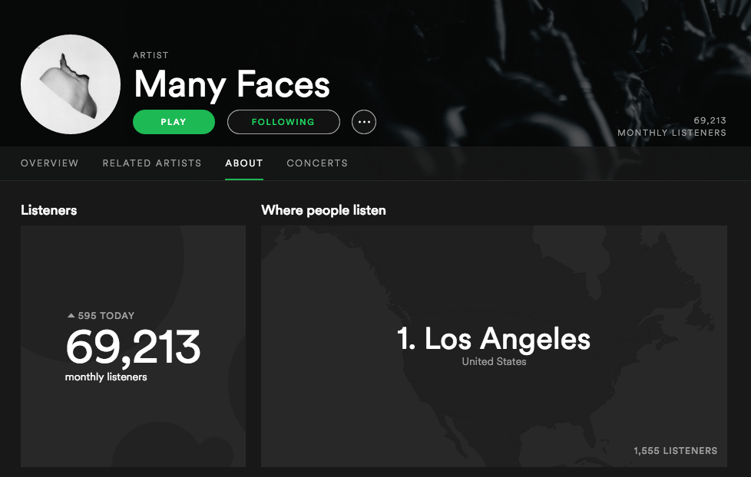Open the three-dot more options menu
Image resolution: width=751 pixels, height=477 pixels.
click(x=364, y=122)
